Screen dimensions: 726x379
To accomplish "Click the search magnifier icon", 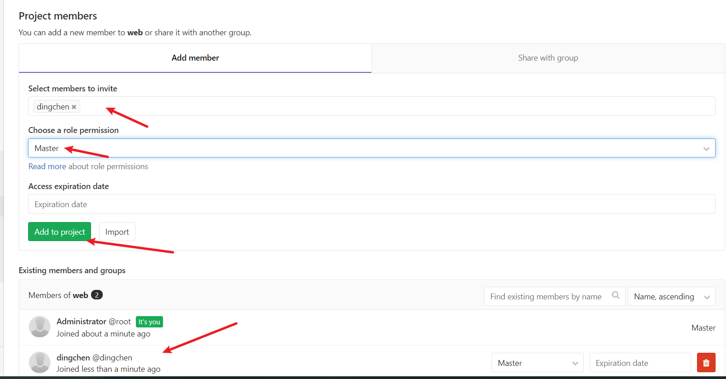I will click(x=615, y=295).
